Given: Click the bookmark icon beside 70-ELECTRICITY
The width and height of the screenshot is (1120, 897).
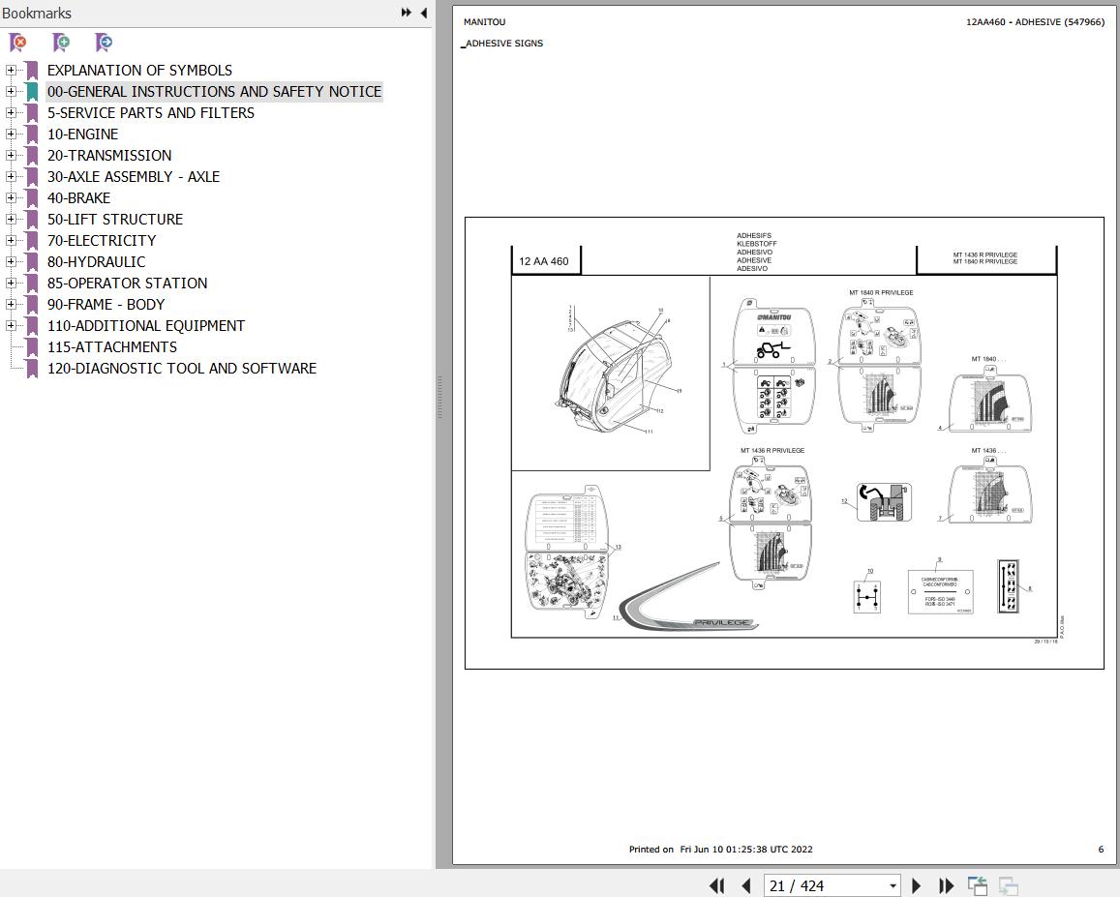Looking at the screenshot, I should pos(31,241).
